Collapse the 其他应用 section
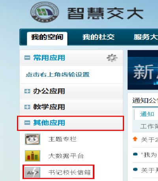The height and width of the screenshot is (181, 158). tap(27, 123)
